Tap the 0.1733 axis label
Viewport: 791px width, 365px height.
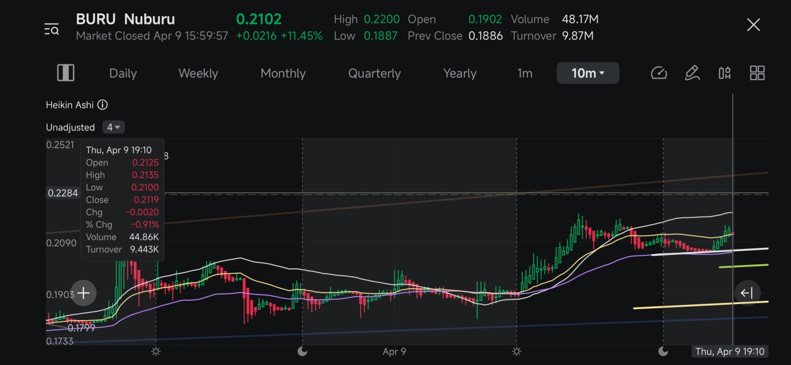[59, 341]
